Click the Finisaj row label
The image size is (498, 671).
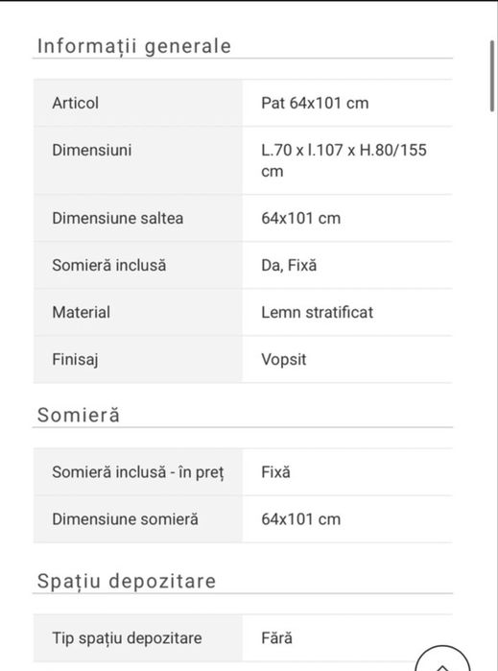pyautogui.click(x=75, y=359)
